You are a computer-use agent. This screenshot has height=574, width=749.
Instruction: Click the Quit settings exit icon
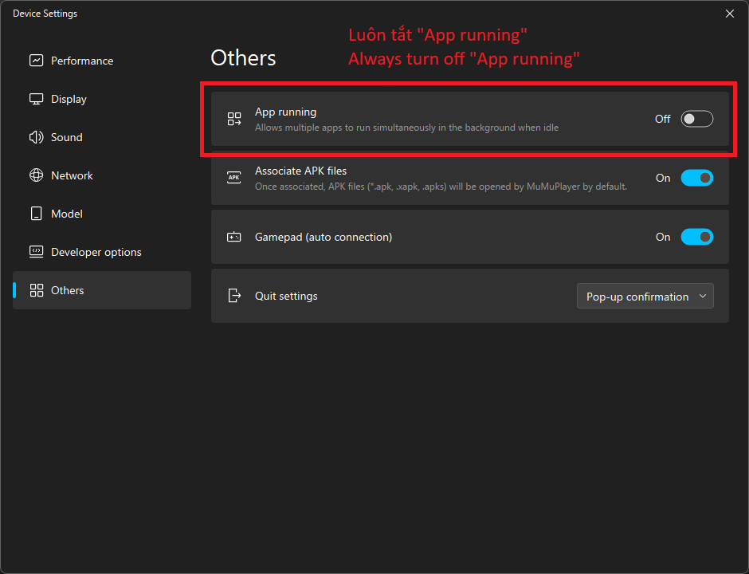point(234,296)
